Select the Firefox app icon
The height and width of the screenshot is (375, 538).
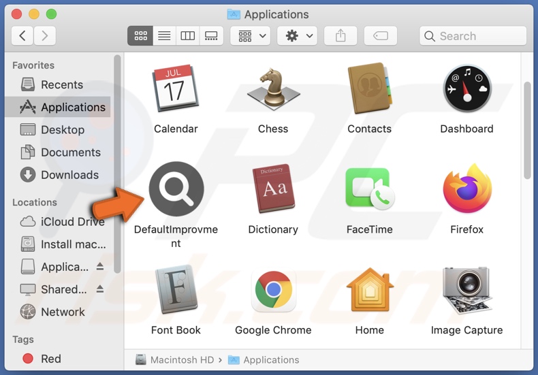(467, 189)
